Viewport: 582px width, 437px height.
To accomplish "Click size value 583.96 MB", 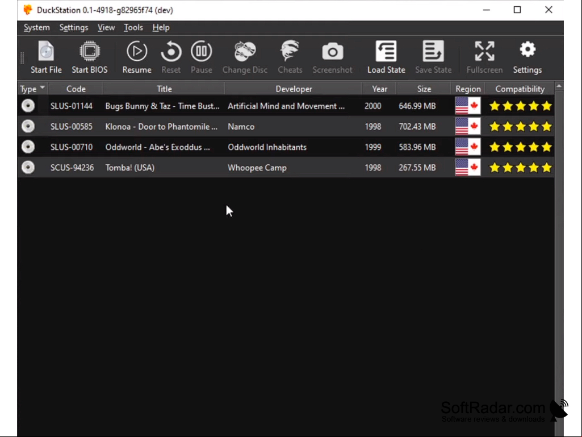I will pos(417,147).
